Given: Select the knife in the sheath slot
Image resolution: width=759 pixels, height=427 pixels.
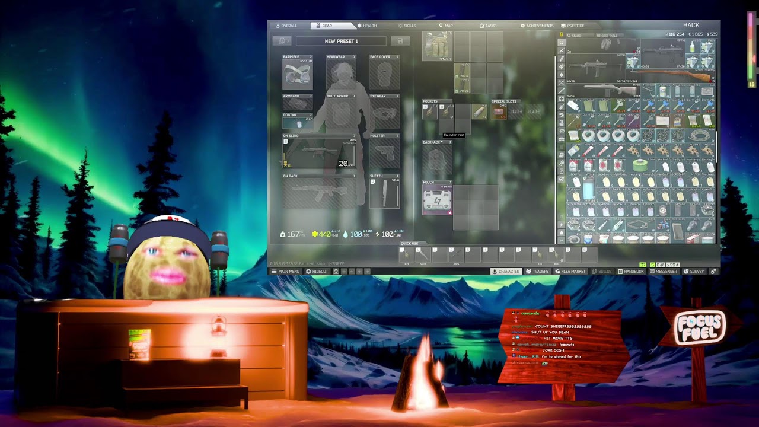Looking at the screenshot, I should (x=384, y=194).
